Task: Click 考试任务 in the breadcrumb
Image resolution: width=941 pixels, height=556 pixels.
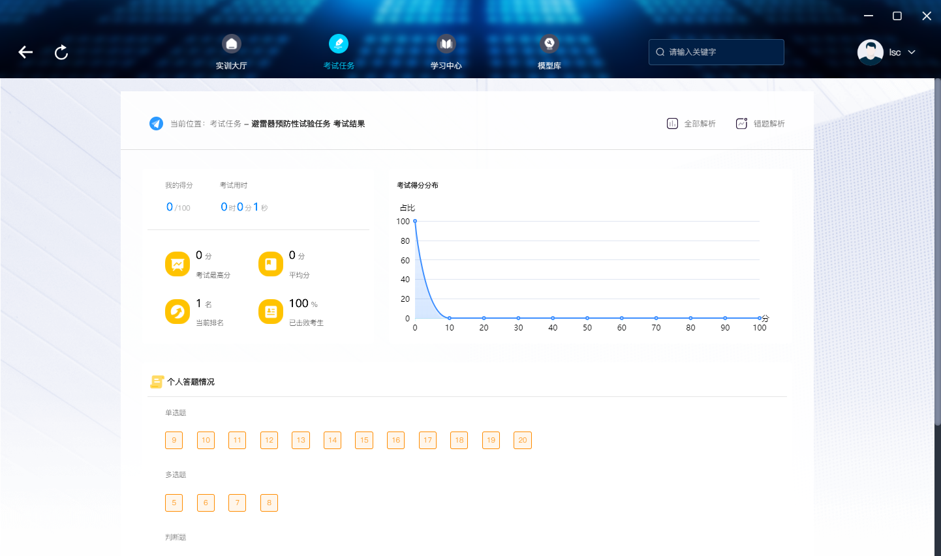Action: click(225, 123)
